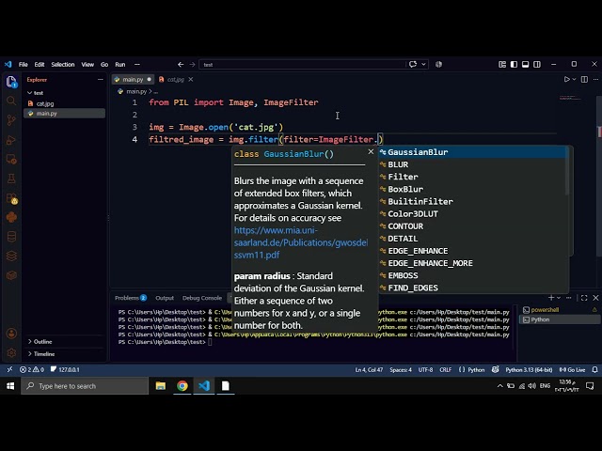Screen dimensions: 602x451
Task: Open cat.jpg in the Explorer tree
Action: (x=64, y=103)
